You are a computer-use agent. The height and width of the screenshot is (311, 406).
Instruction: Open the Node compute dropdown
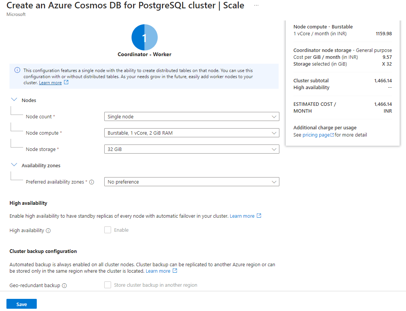coord(191,133)
